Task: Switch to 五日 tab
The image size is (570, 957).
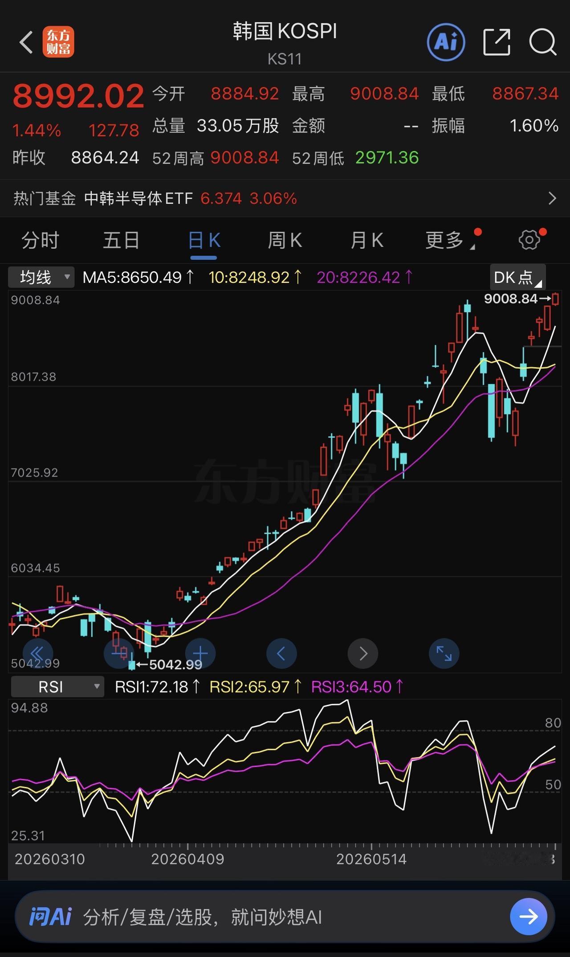Action: pyautogui.click(x=121, y=241)
